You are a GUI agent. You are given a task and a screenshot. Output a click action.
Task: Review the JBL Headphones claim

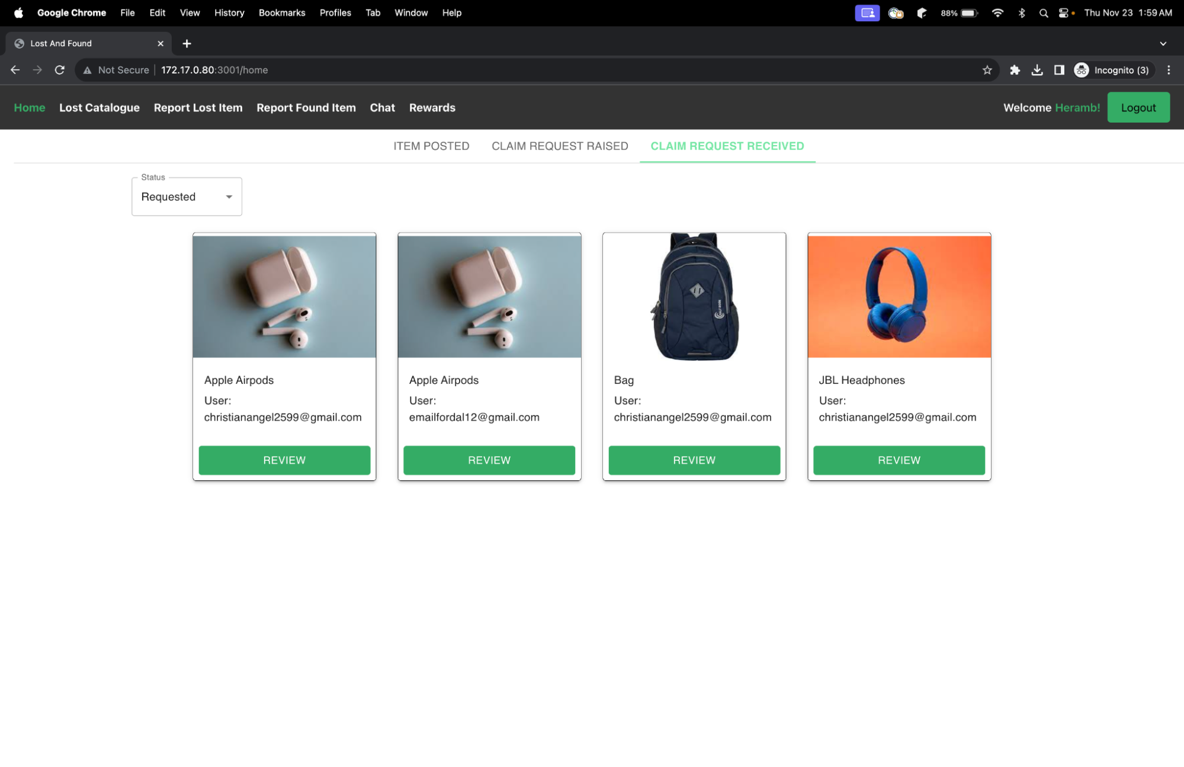(x=899, y=460)
